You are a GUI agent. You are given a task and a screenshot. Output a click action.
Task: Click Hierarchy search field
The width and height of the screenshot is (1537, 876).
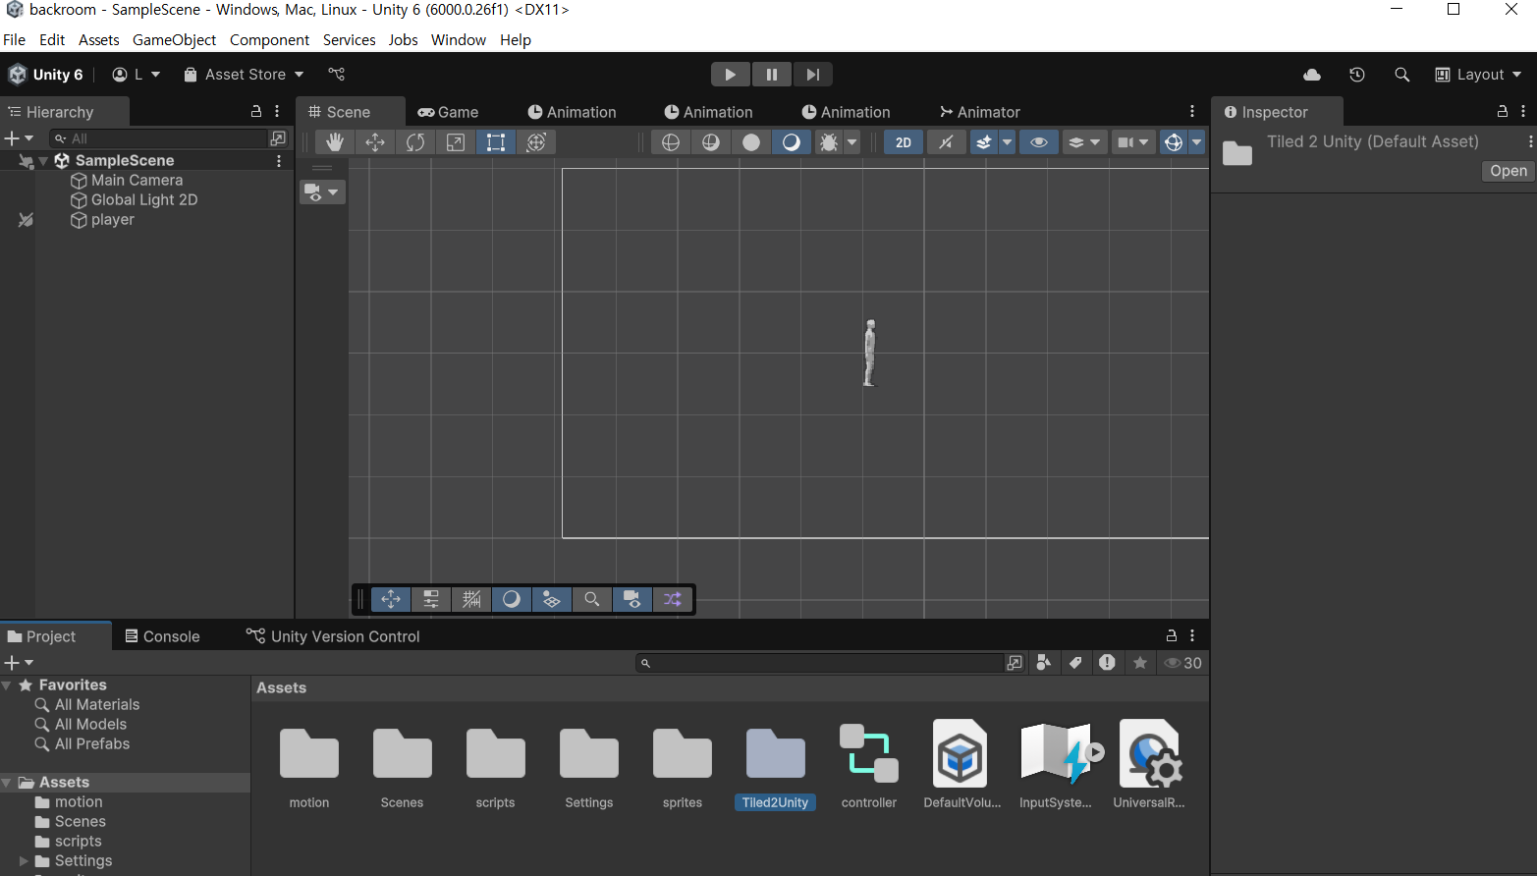coord(159,138)
